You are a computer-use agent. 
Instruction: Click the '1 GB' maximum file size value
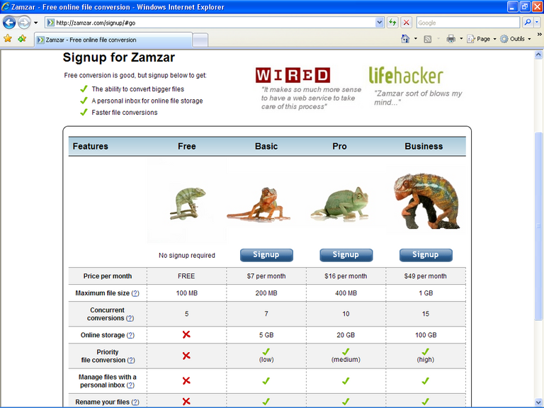click(426, 293)
